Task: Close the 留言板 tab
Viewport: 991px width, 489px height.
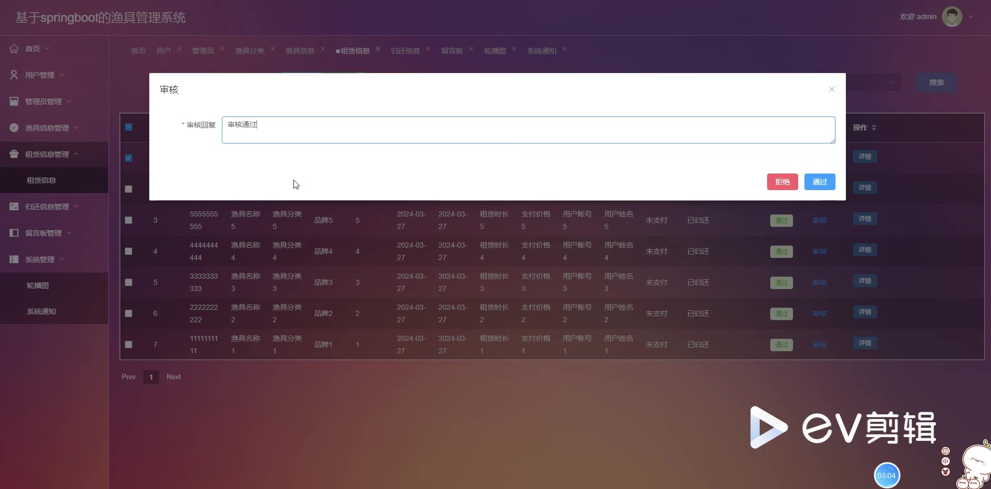Action: click(x=471, y=49)
